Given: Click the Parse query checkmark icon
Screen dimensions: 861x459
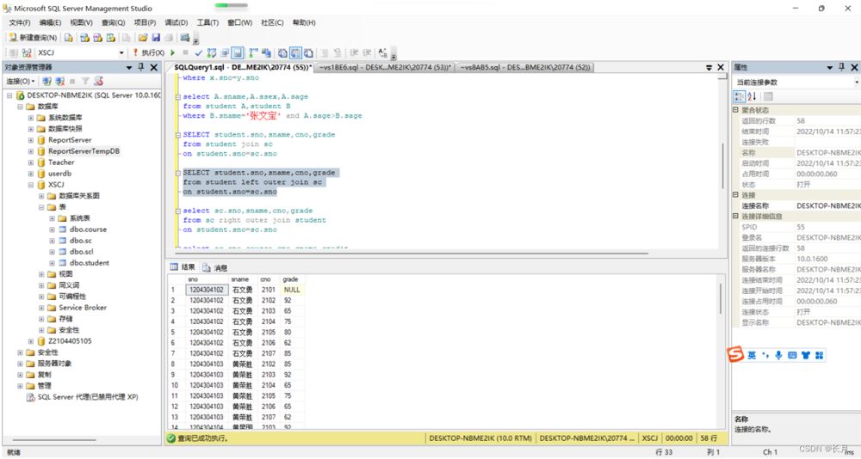Looking at the screenshot, I should (198, 53).
